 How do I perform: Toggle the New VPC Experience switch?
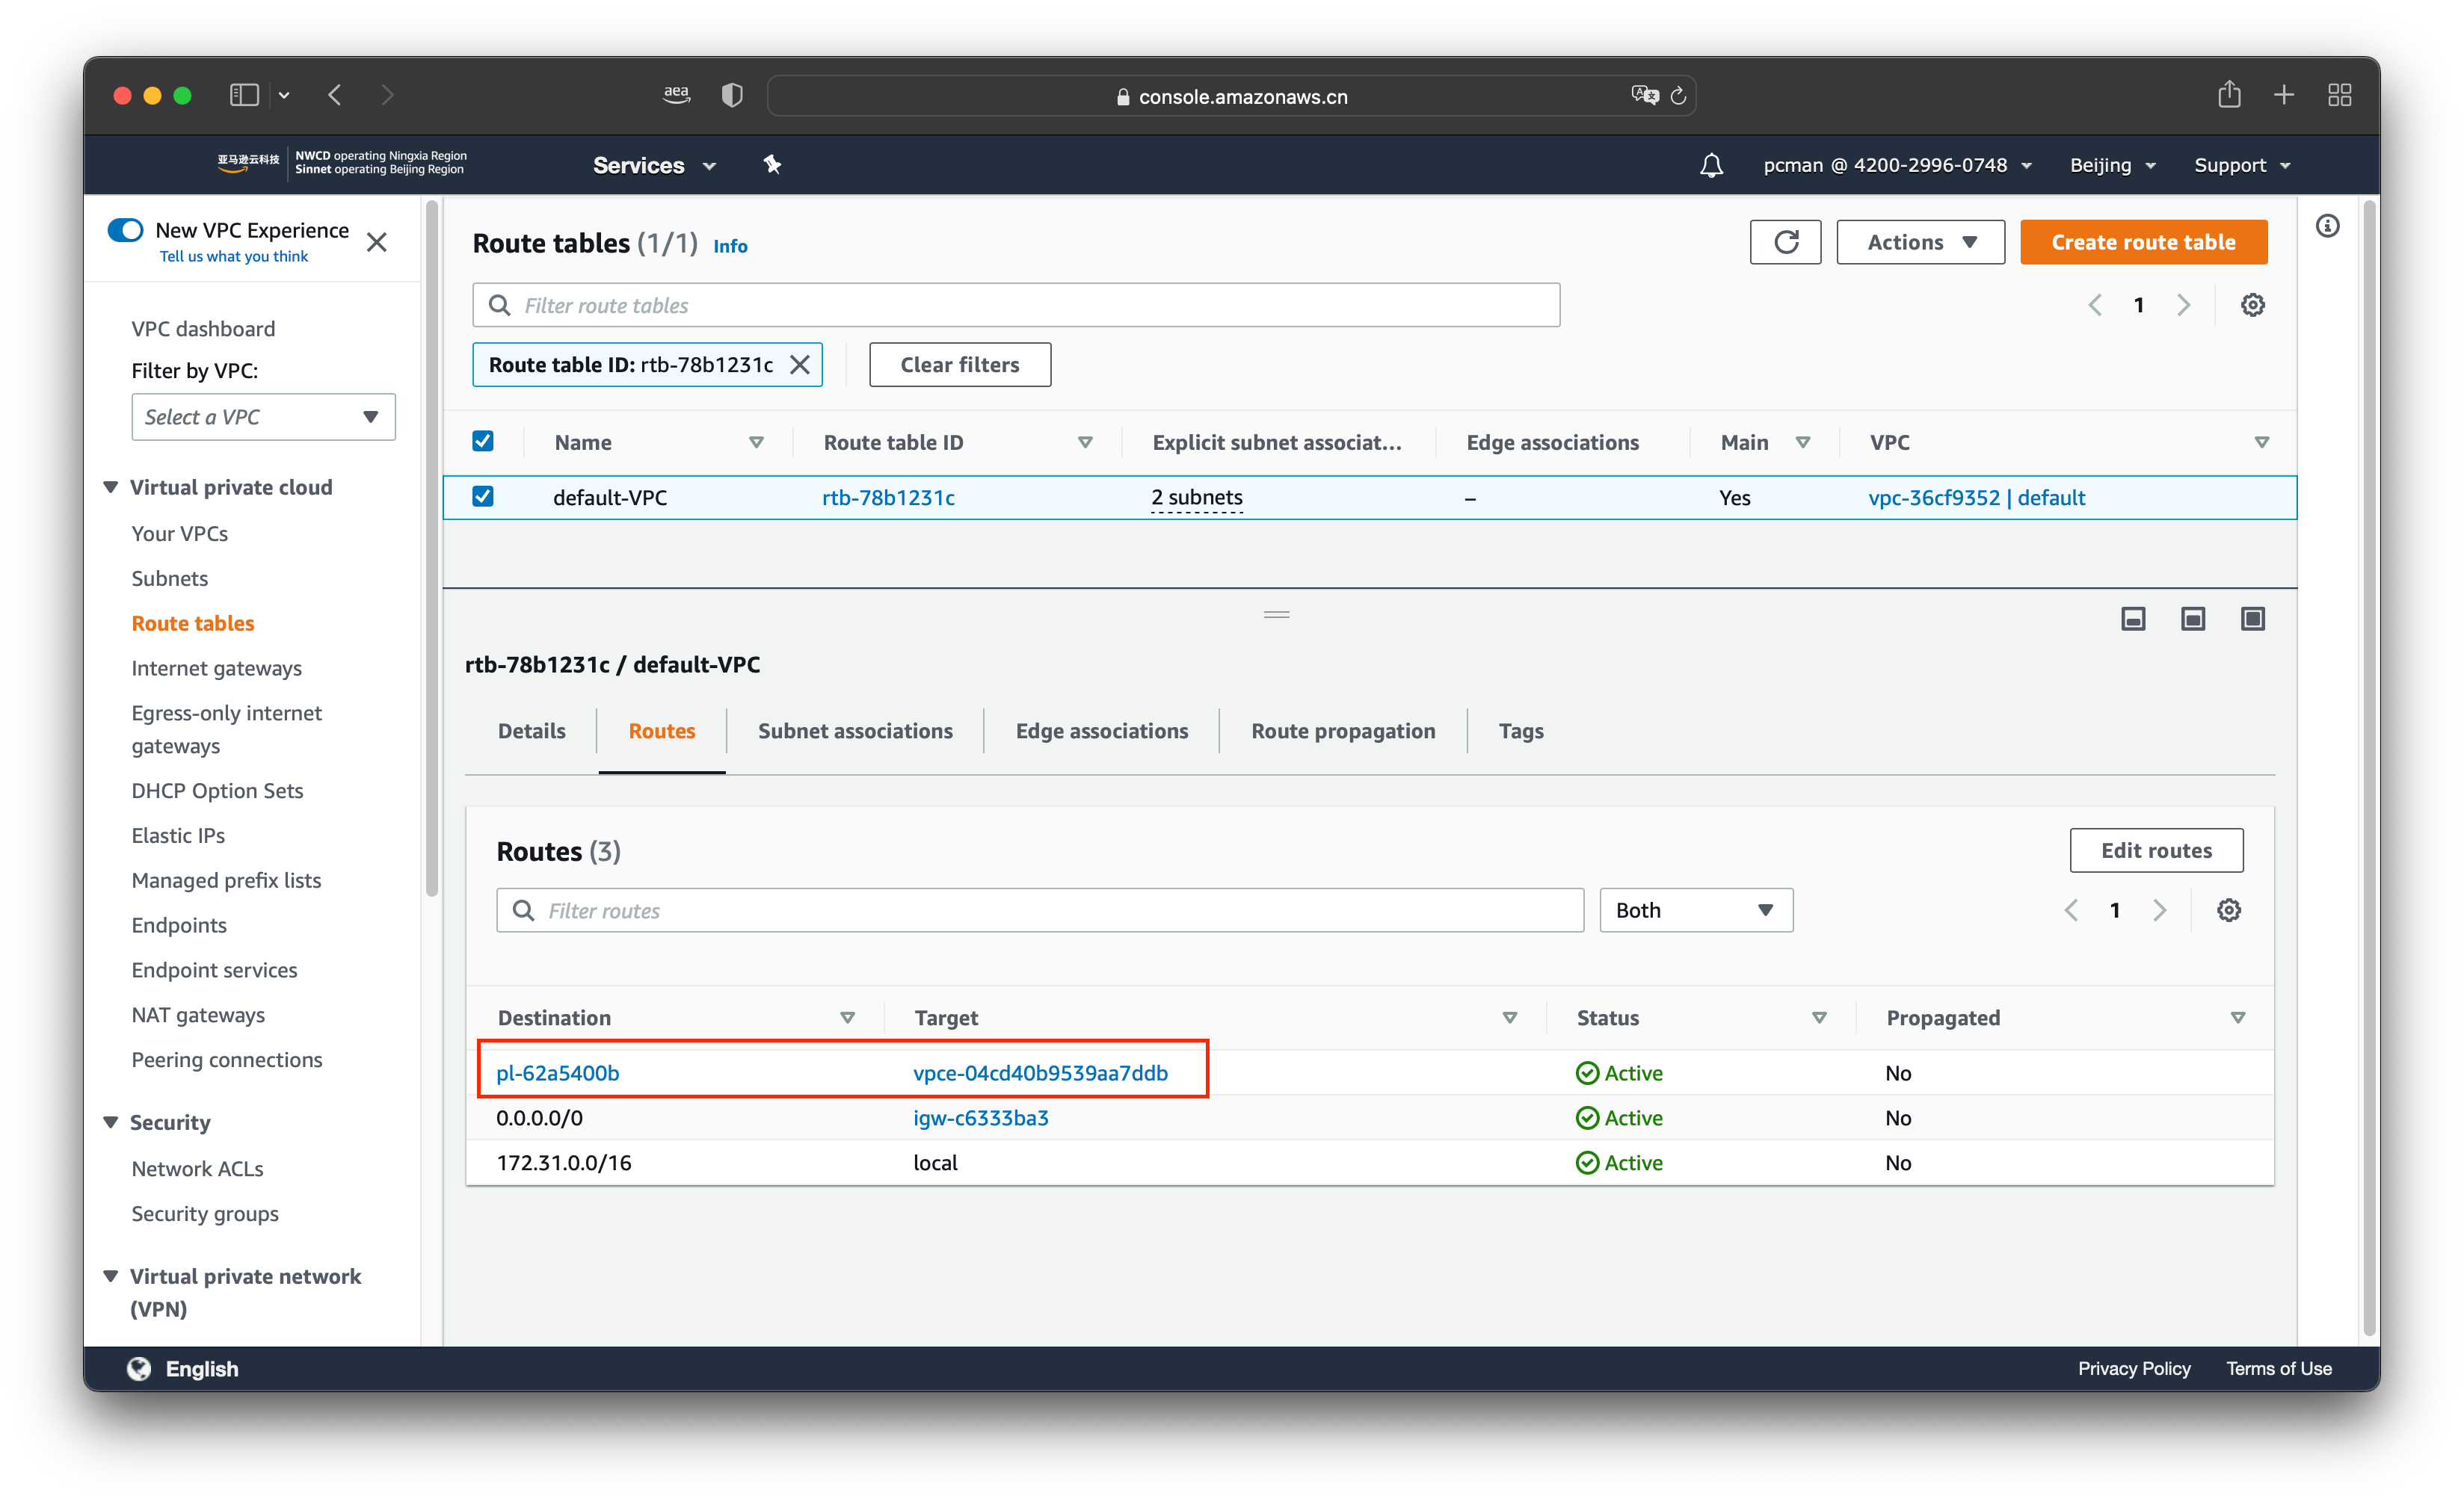[126, 230]
